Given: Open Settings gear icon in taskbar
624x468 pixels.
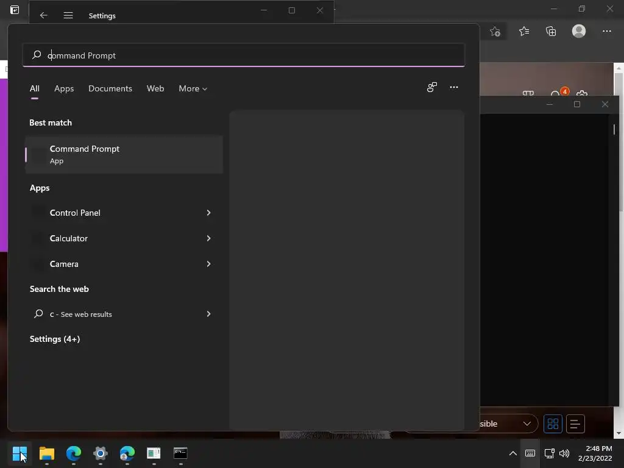Looking at the screenshot, I should click(101, 453).
